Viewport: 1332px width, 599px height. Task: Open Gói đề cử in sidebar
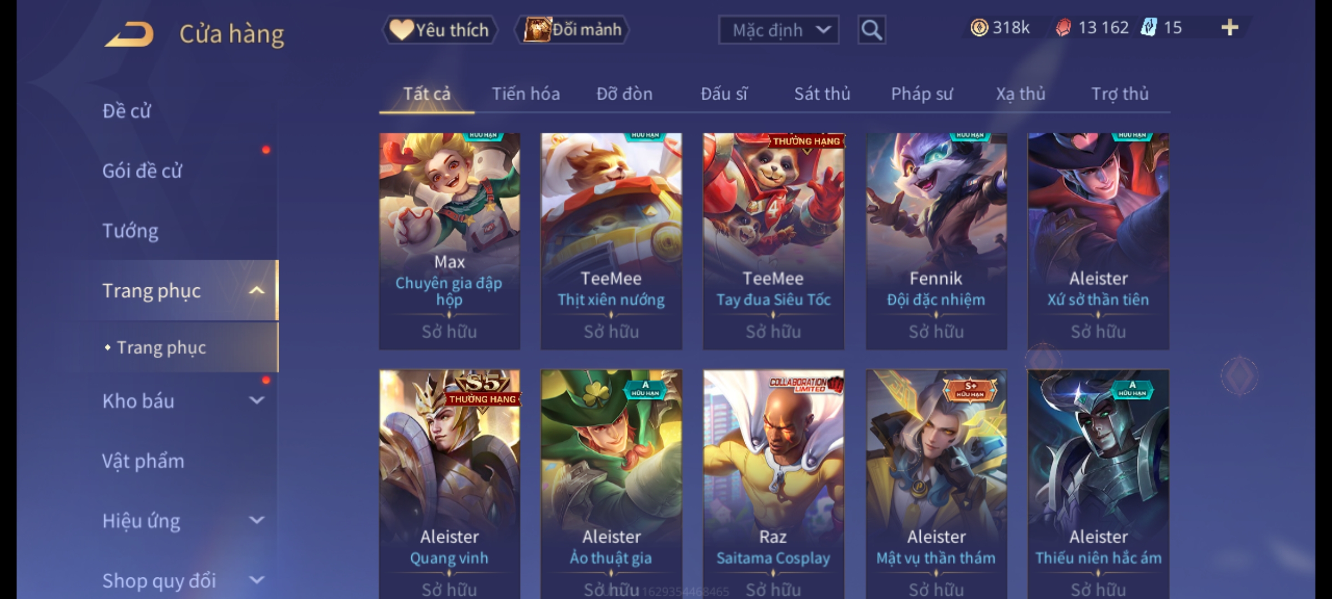tap(142, 171)
